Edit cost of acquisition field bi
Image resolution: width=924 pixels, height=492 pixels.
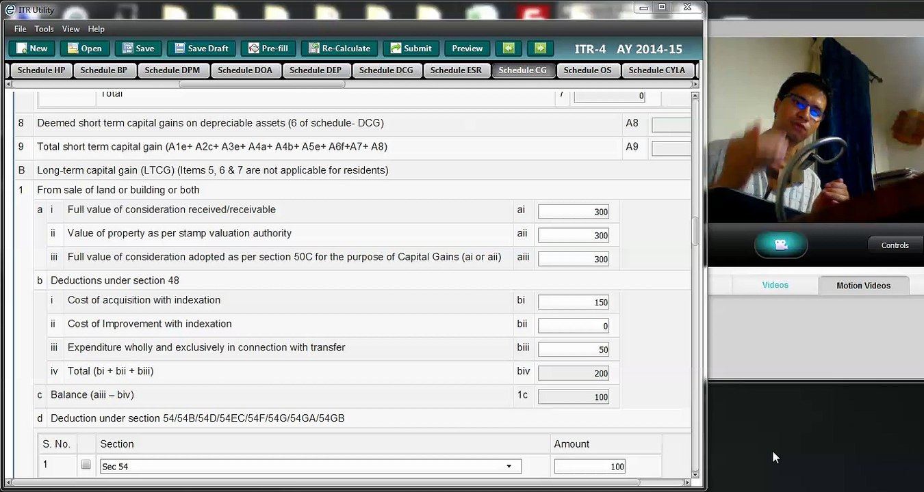click(x=573, y=302)
